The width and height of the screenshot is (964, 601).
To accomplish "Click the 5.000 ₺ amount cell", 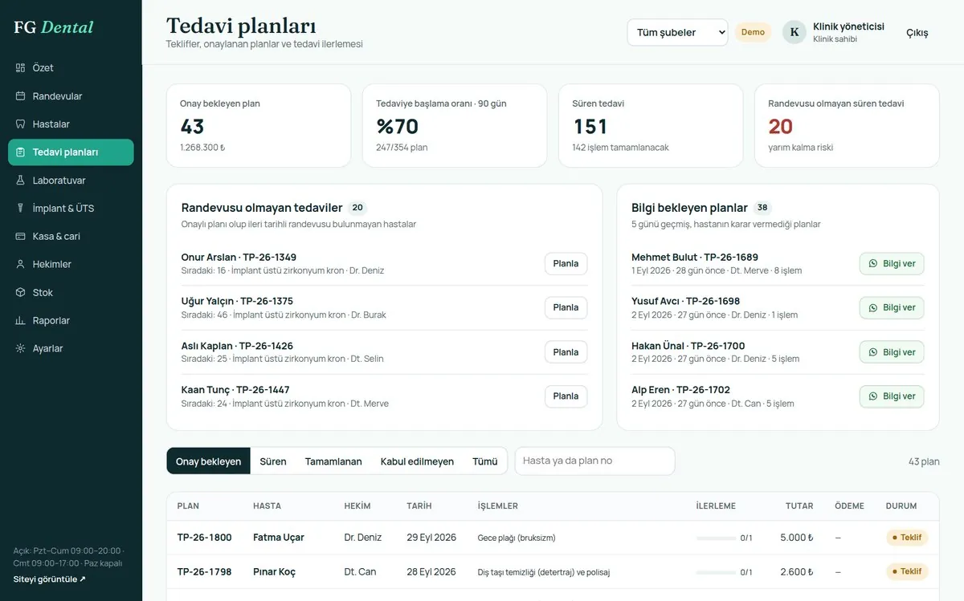I will point(796,538).
